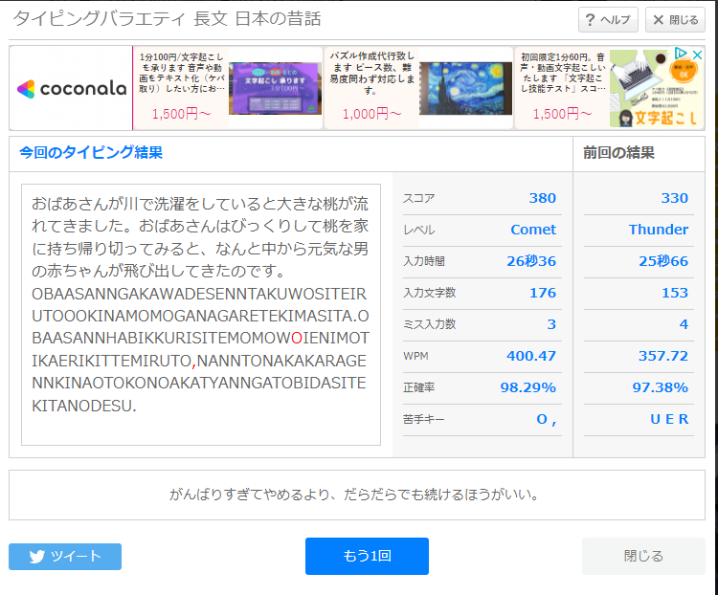Click the 入力文字数 row label

(x=429, y=293)
